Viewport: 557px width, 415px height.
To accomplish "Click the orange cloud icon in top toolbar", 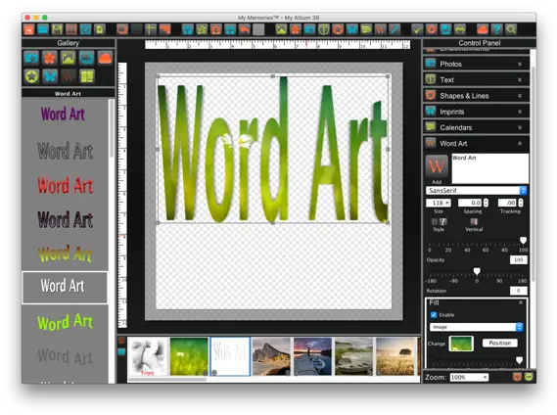I will click(x=483, y=29).
